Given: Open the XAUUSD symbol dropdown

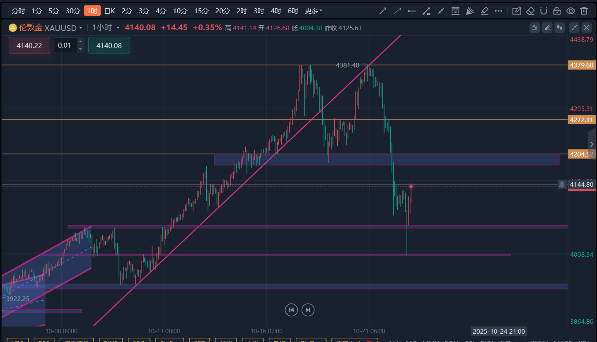Looking at the screenshot, I should pos(63,28).
